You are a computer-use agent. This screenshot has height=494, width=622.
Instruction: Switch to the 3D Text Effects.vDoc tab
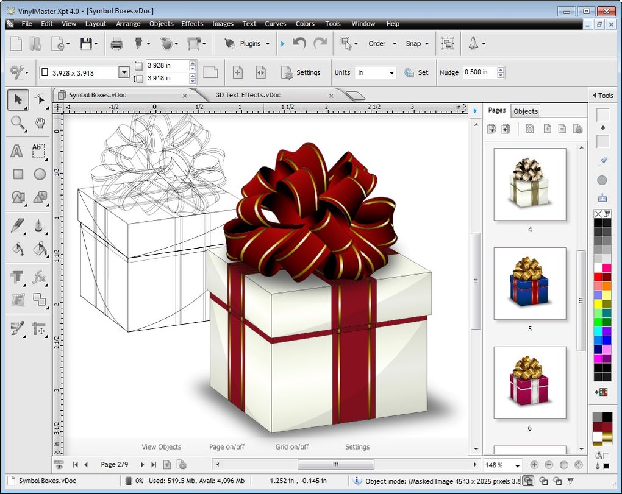pyautogui.click(x=248, y=95)
